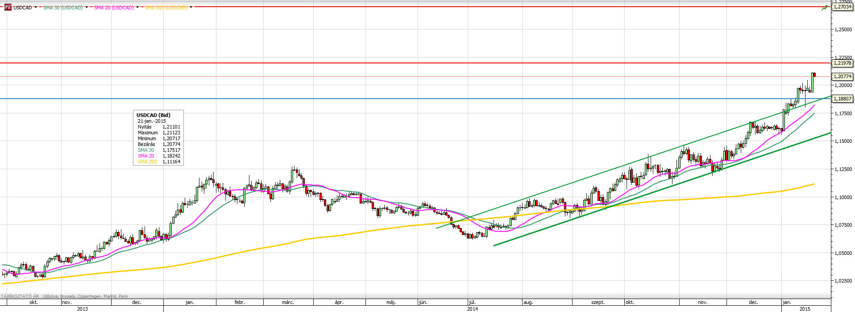Click the magenta SMA 20 (USDCAD) legend label

coord(114,8)
